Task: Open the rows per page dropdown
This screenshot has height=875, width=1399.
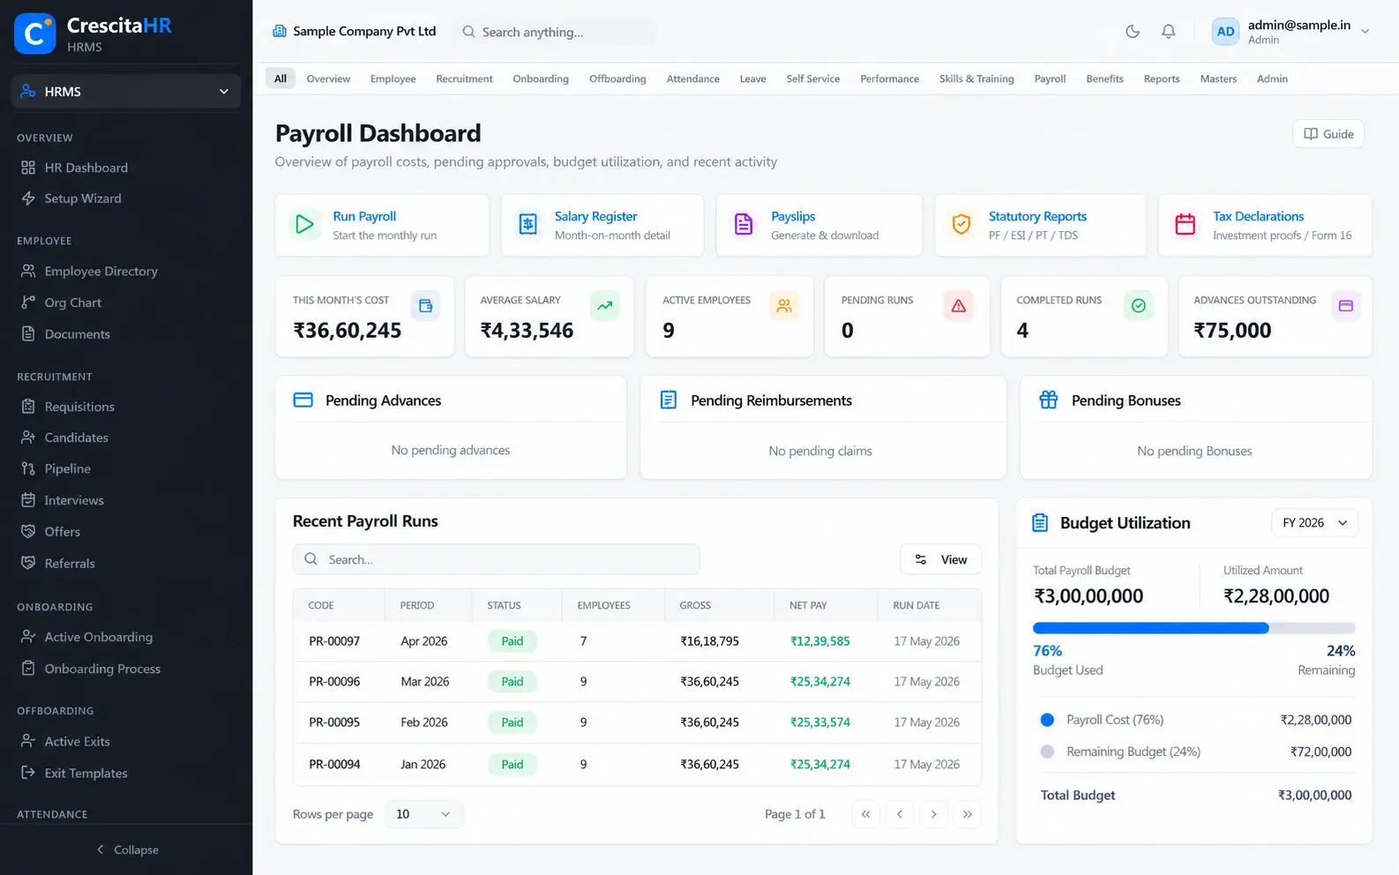Action: (423, 814)
